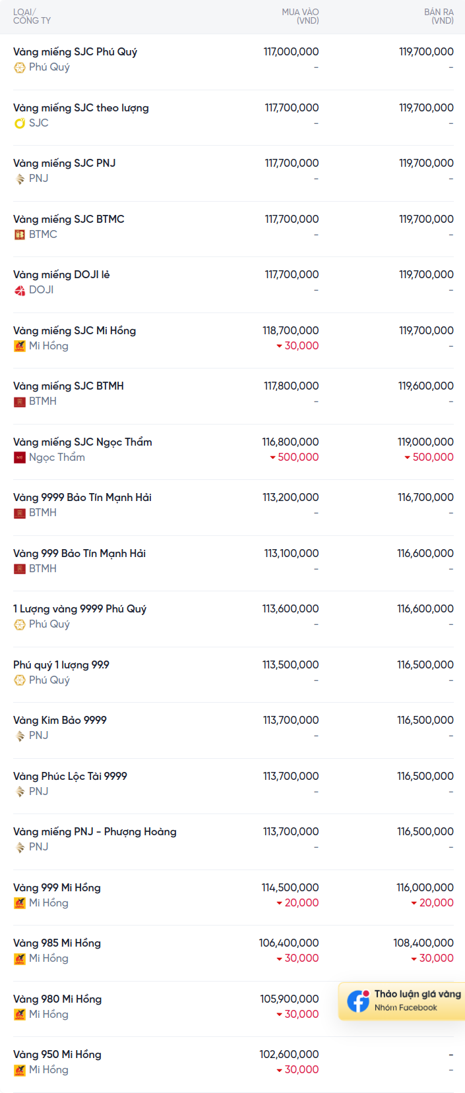Click the Phú Quý logo under Vàng miếng SJC Phú Quý
465x1093 pixels.
click(x=20, y=67)
